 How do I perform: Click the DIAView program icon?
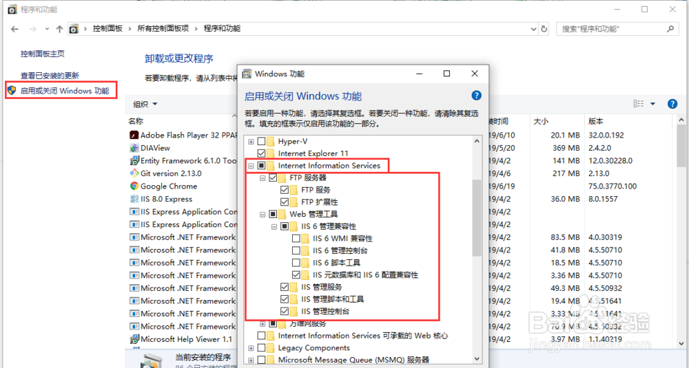click(134, 148)
